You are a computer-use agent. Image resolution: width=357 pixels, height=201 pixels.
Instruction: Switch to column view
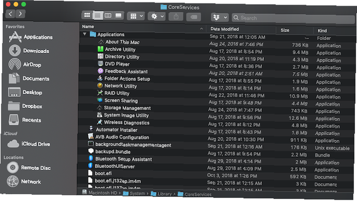(108, 16)
